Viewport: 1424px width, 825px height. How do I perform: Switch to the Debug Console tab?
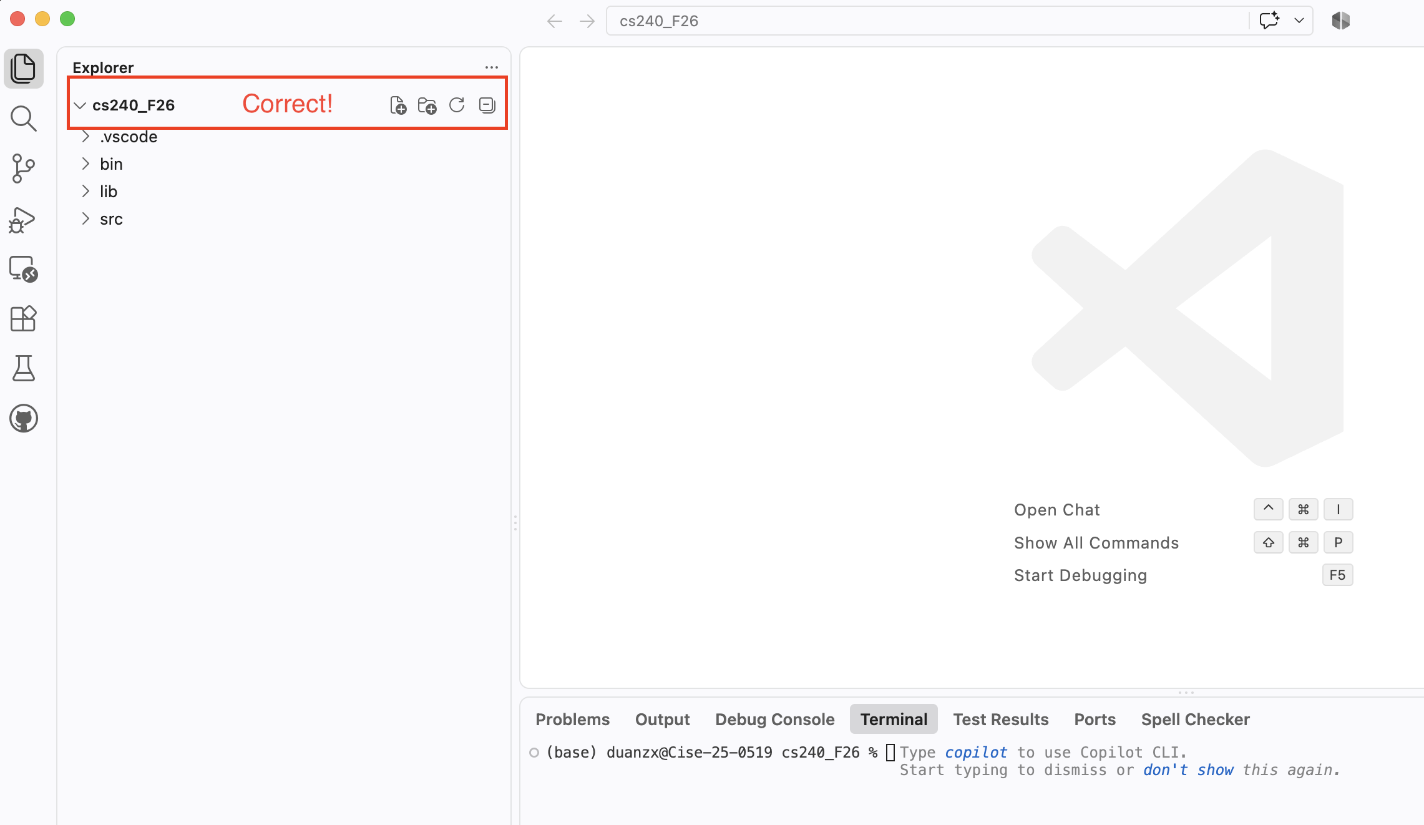774,720
